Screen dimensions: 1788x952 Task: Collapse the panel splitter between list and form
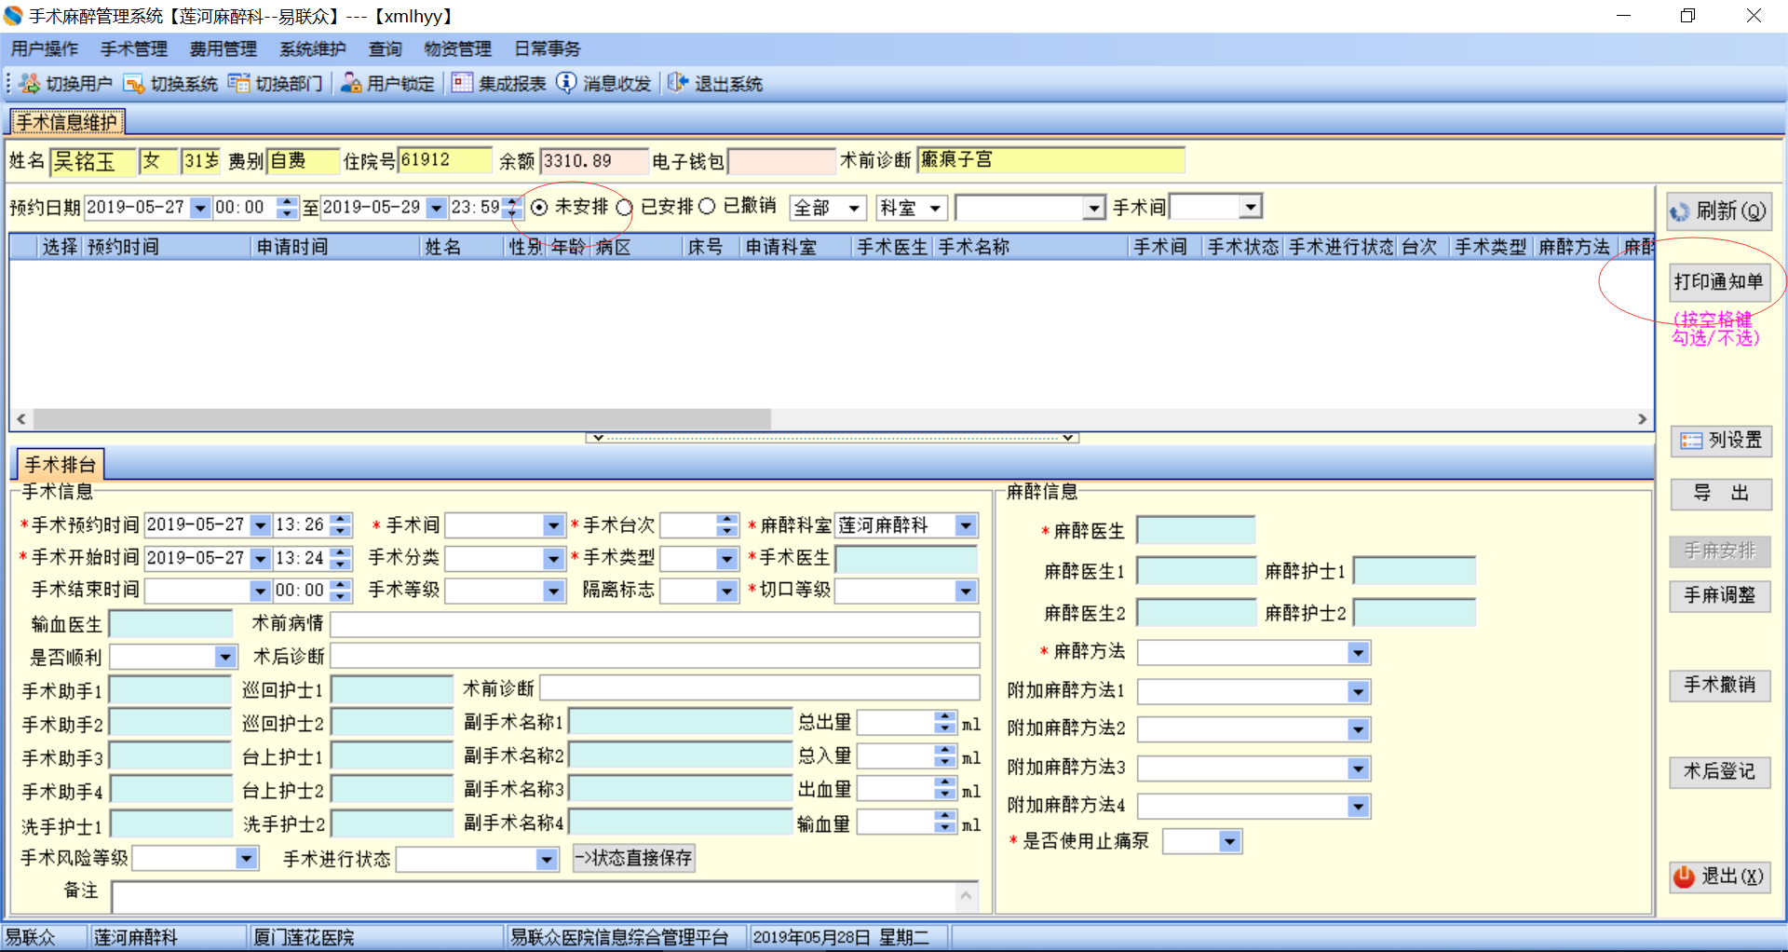[832, 438]
